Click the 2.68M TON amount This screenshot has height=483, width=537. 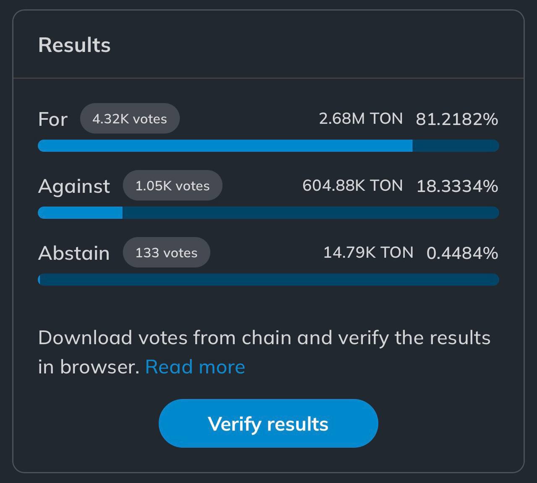click(x=361, y=119)
